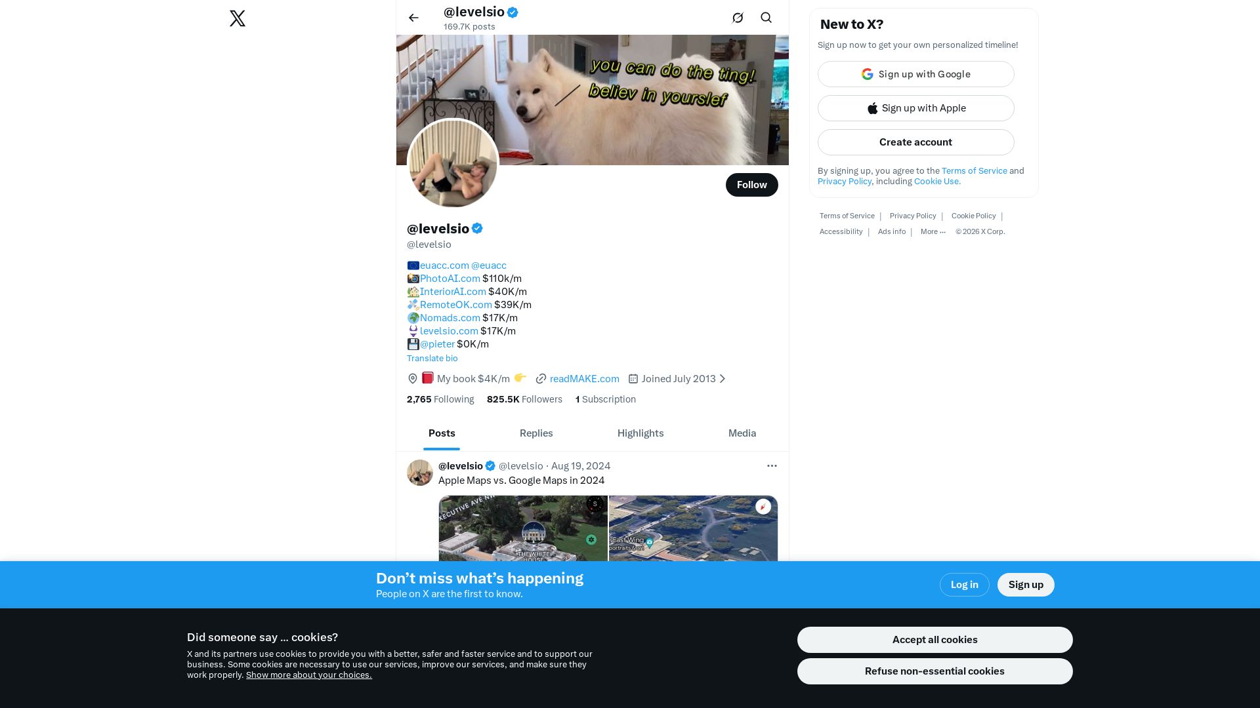Click the verified badge beside @levelsio name

point(477,229)
